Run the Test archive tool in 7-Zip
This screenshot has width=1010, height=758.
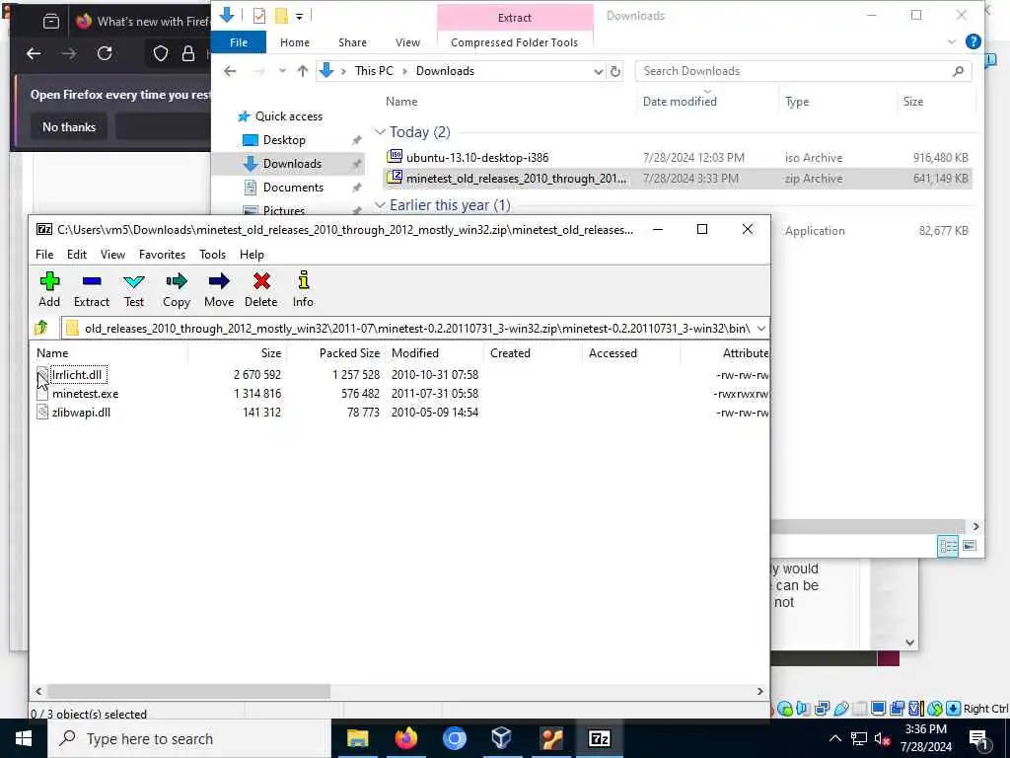[x=134, y=289]
